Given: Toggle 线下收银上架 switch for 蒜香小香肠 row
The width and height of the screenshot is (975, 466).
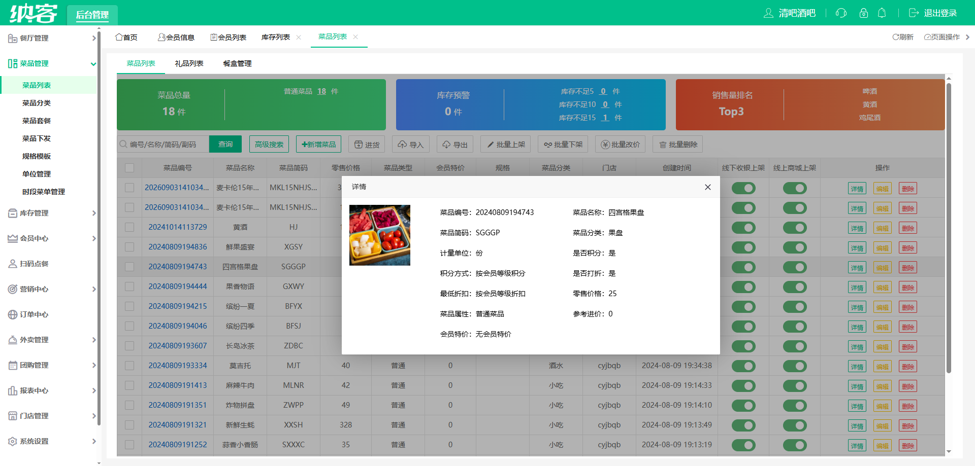Looking at the screenshot, I should 743,445.
